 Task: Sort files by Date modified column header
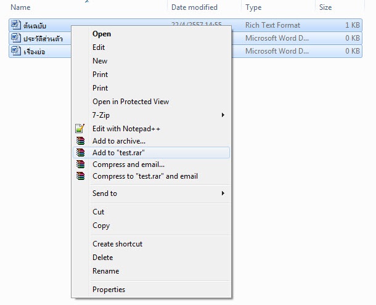point(194,7)
